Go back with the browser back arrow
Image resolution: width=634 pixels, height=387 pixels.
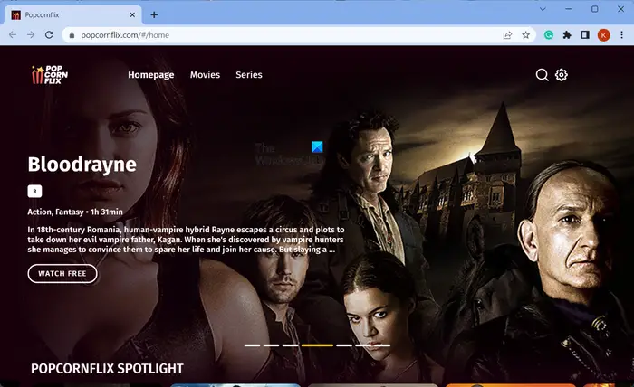[x=13, y=34]
